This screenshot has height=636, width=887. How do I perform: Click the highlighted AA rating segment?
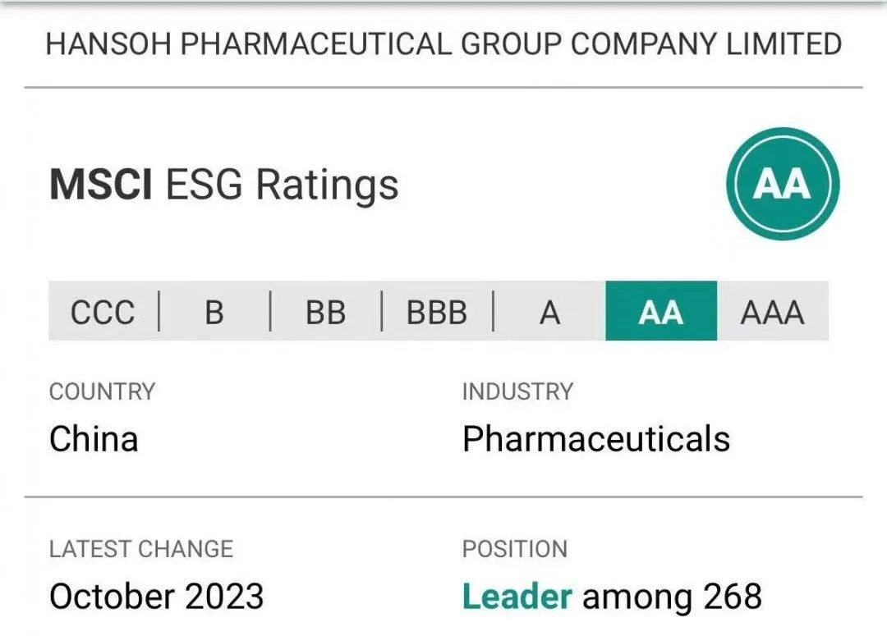coord(661,312)
